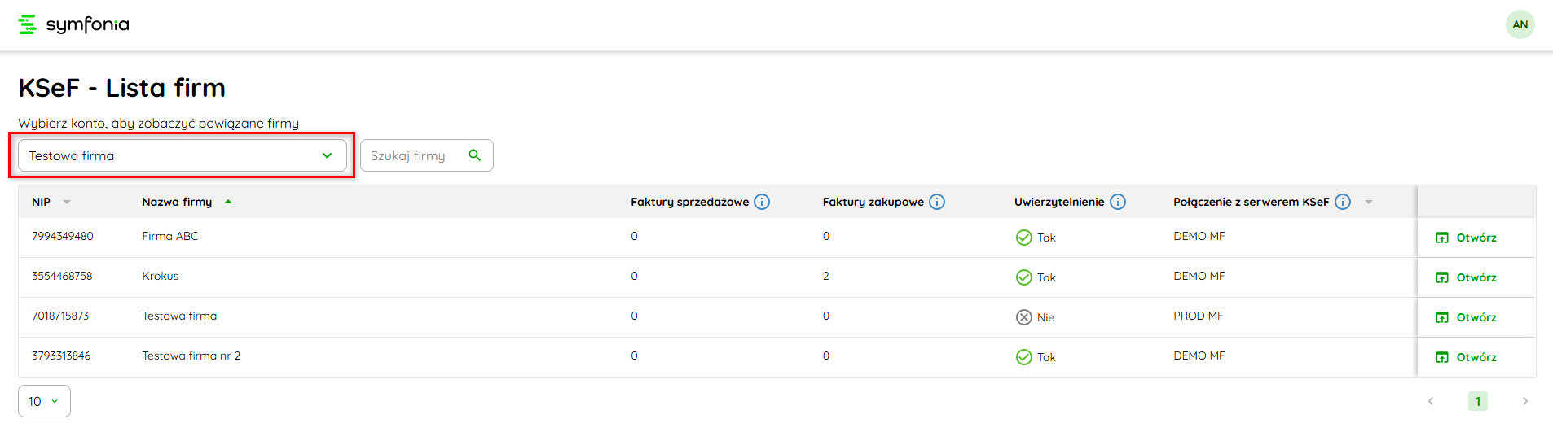The height and width of the screenshot is (432, 1553).
Task: Click into the Szukaj firmy search field
Action: 414,155
